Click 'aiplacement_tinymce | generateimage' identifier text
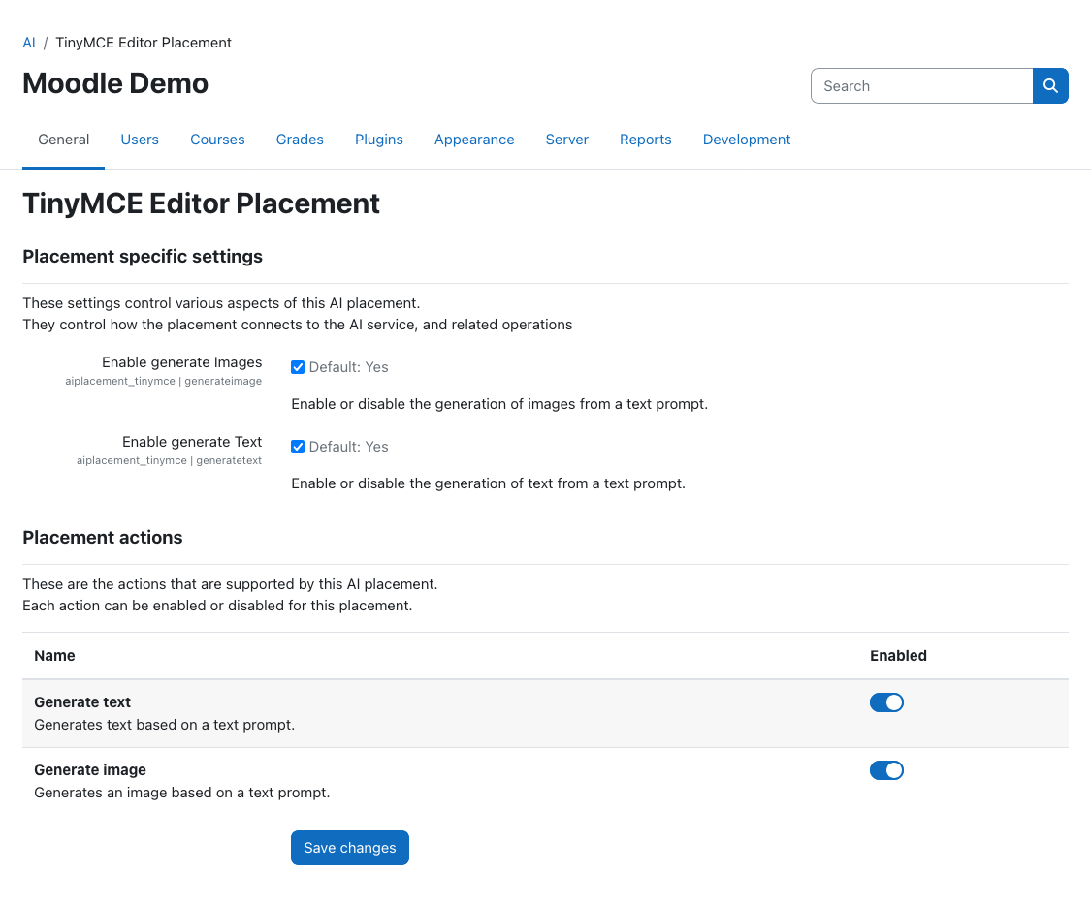 click(x=164, y=381)
